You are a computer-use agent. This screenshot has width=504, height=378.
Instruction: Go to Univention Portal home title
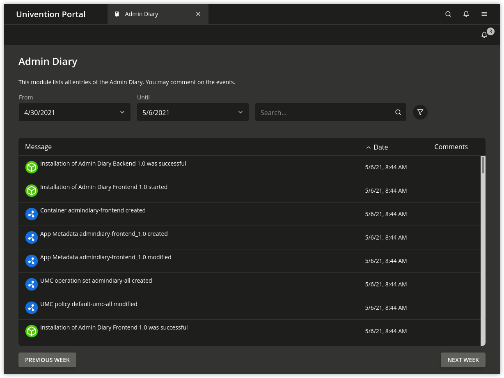[x=51, y=14]
